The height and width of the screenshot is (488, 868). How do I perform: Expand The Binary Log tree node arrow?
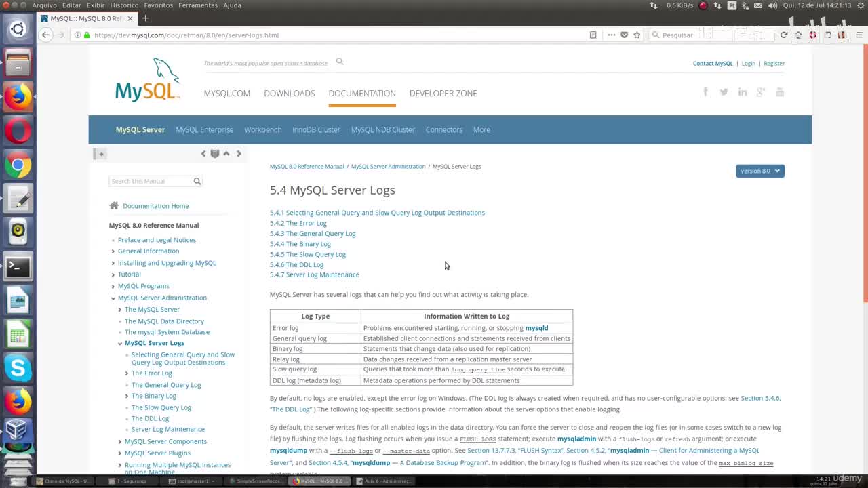pos(127,396)
